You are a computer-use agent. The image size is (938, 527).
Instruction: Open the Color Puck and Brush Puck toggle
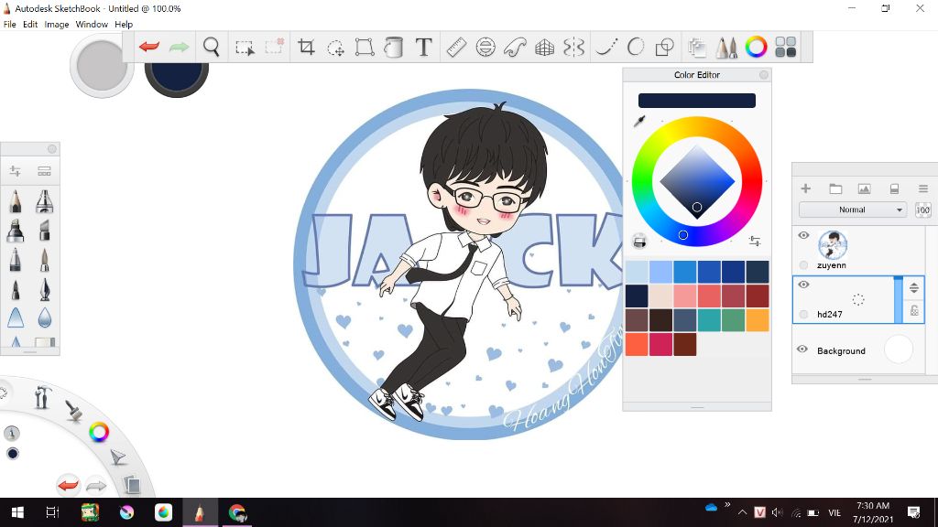coord(785,47)
